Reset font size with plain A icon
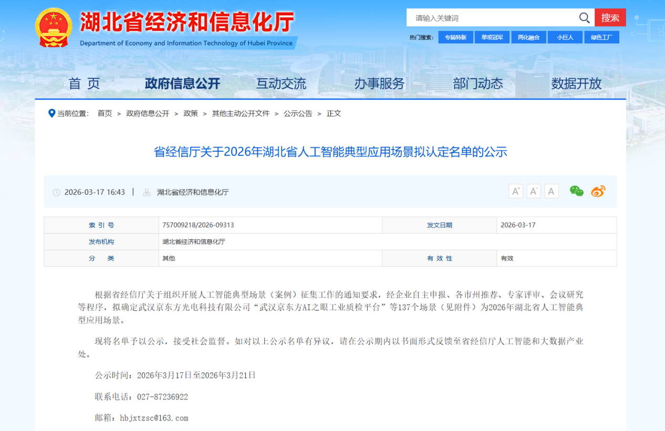The width and height of the screenshot is (665, 431). pyautogui.click(x=551, y=191)
